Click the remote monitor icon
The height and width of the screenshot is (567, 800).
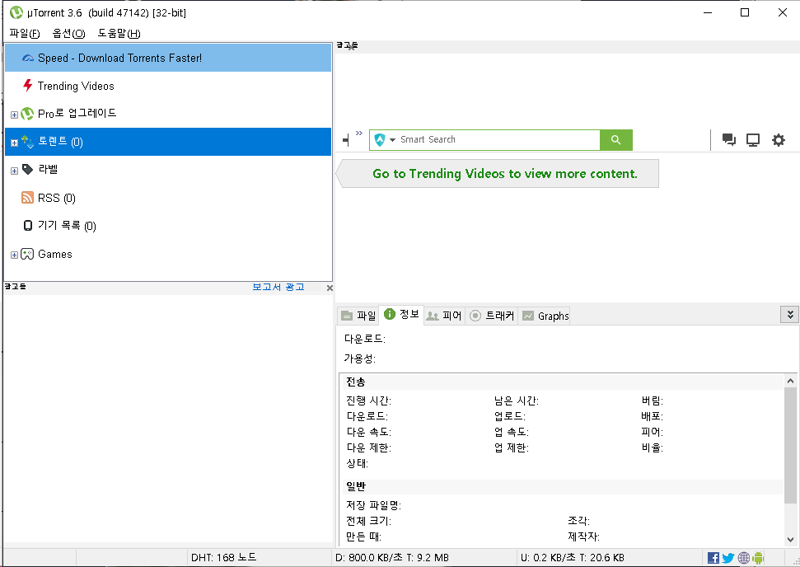753,140
